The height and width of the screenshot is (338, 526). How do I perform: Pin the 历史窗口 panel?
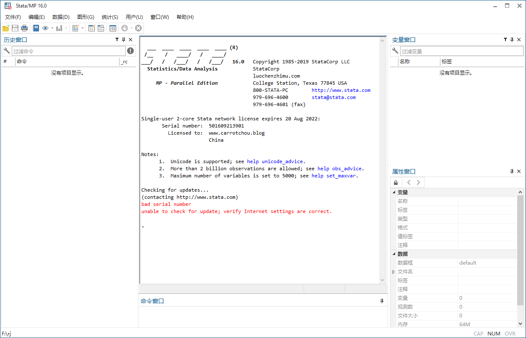tap(124, 39)
